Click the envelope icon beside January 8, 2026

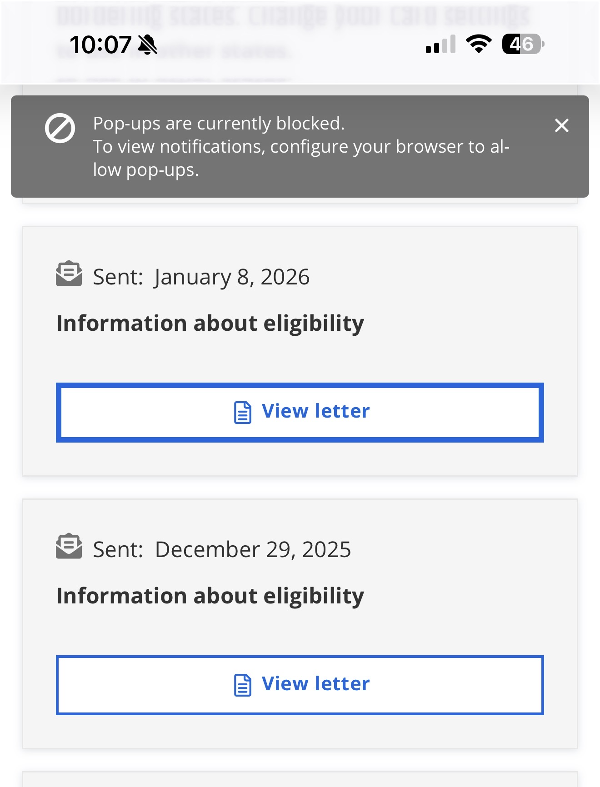click(69, 274)
